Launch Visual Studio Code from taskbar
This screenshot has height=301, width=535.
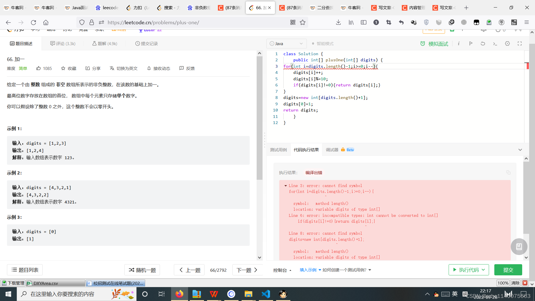tap(266, 294)
